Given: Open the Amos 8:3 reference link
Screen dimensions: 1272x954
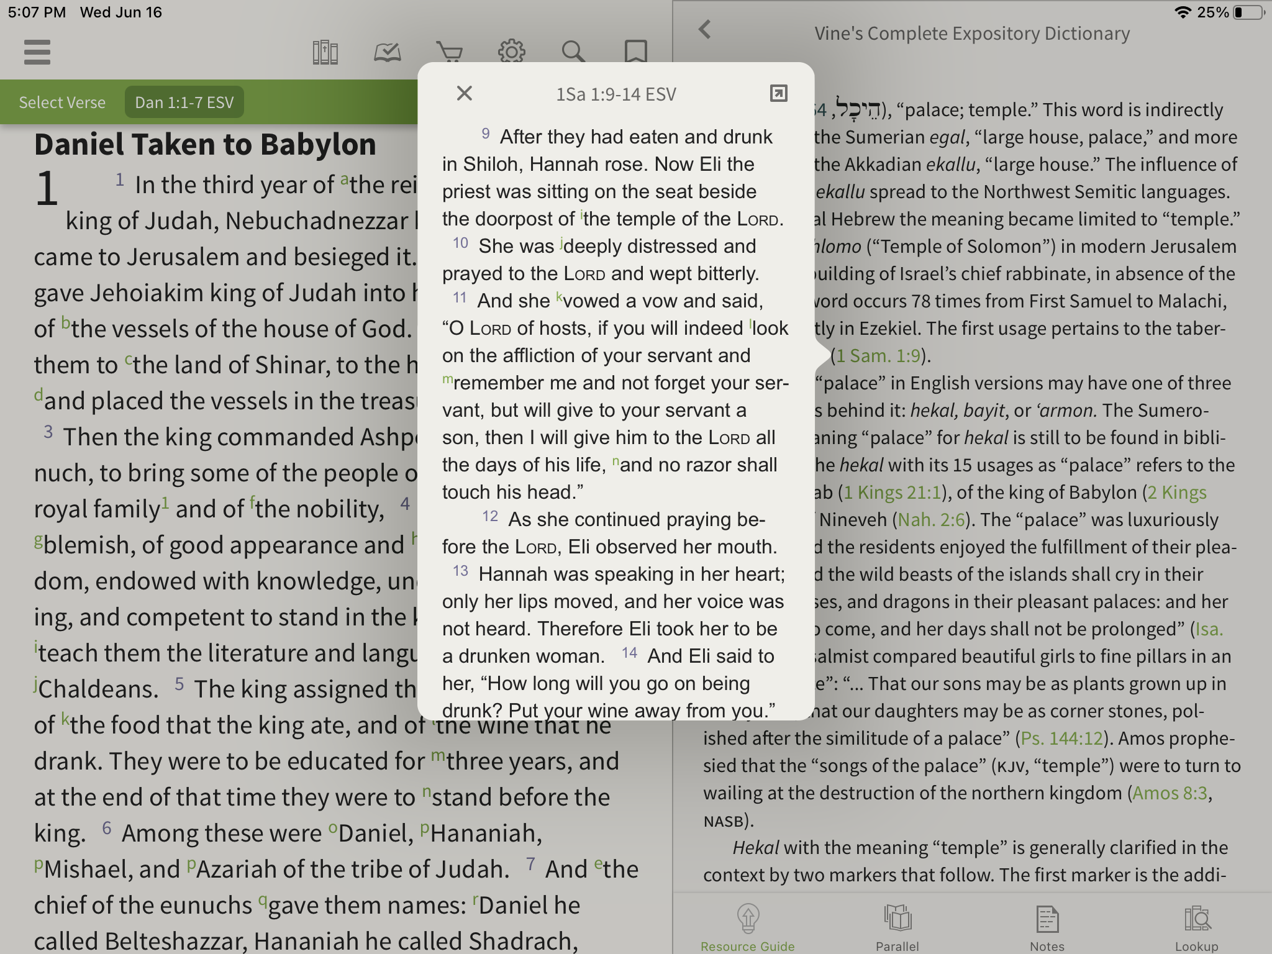Looking at the screenshot, I should coord(1170,793).
